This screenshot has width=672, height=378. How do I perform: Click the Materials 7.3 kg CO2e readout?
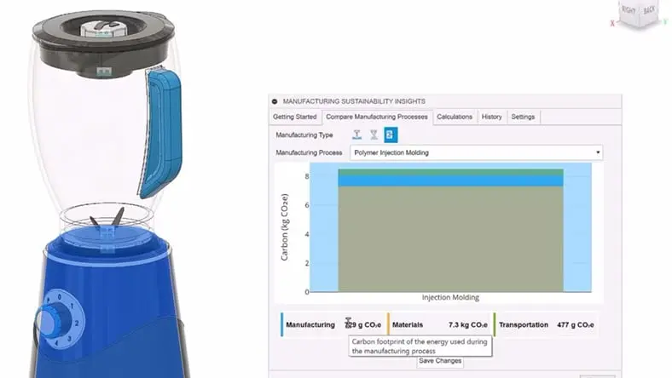coord(440,325)
